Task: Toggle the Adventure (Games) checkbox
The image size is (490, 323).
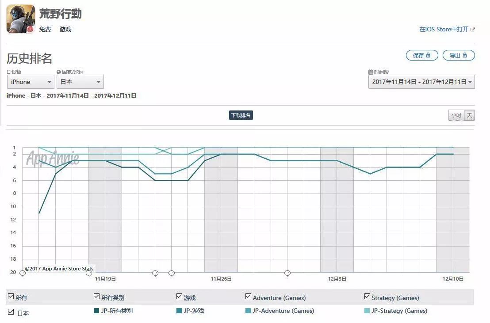Action: pyautogui.click(x=249, y=296)
